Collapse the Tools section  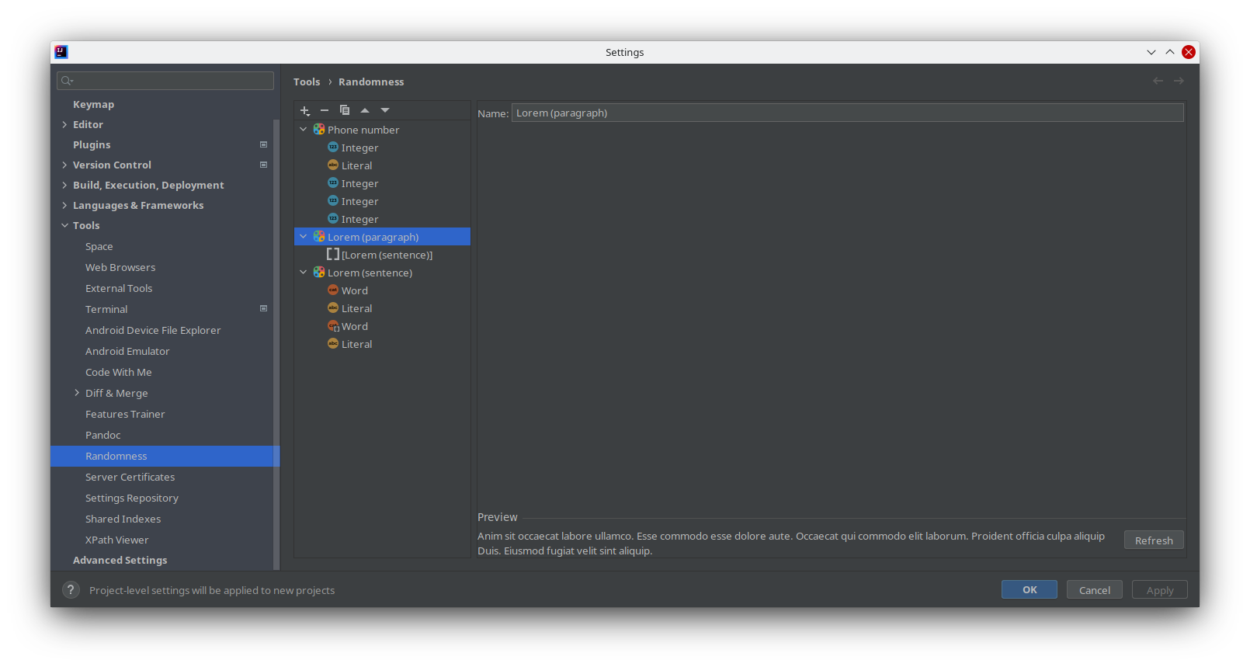pos(64,225)
